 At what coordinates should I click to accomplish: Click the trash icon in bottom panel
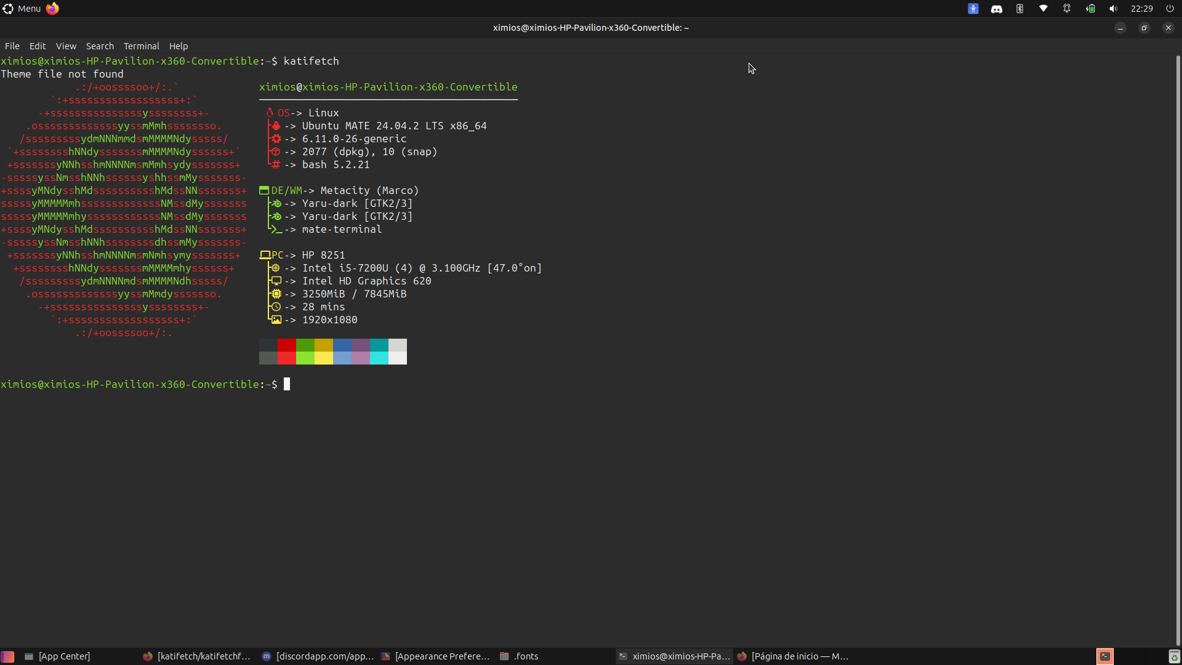point(1174,656)
